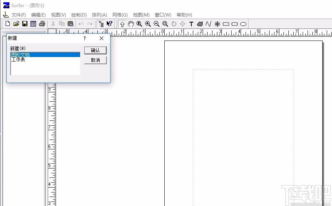Screen dimensions: 332x206
Task: Save using the floppy disk icon
Action: tap(25, 24)
